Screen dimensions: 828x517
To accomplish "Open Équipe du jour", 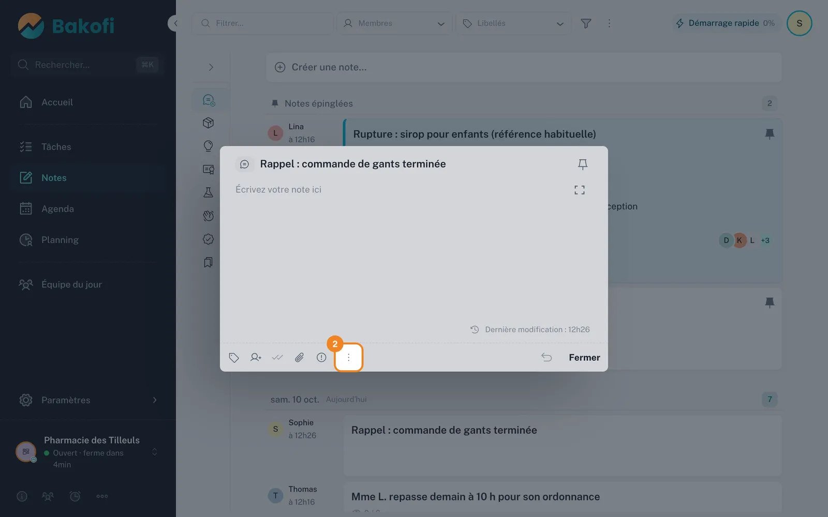I will (88, 284).
